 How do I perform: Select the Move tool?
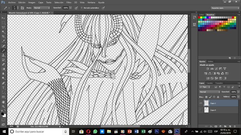pos(3,18)
